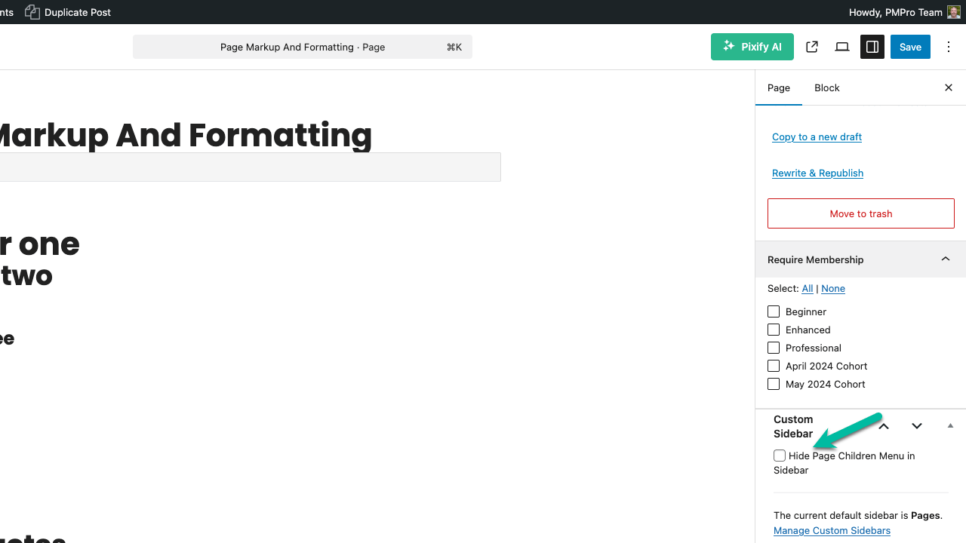Click the empty block under the page title

click(250, 167)
